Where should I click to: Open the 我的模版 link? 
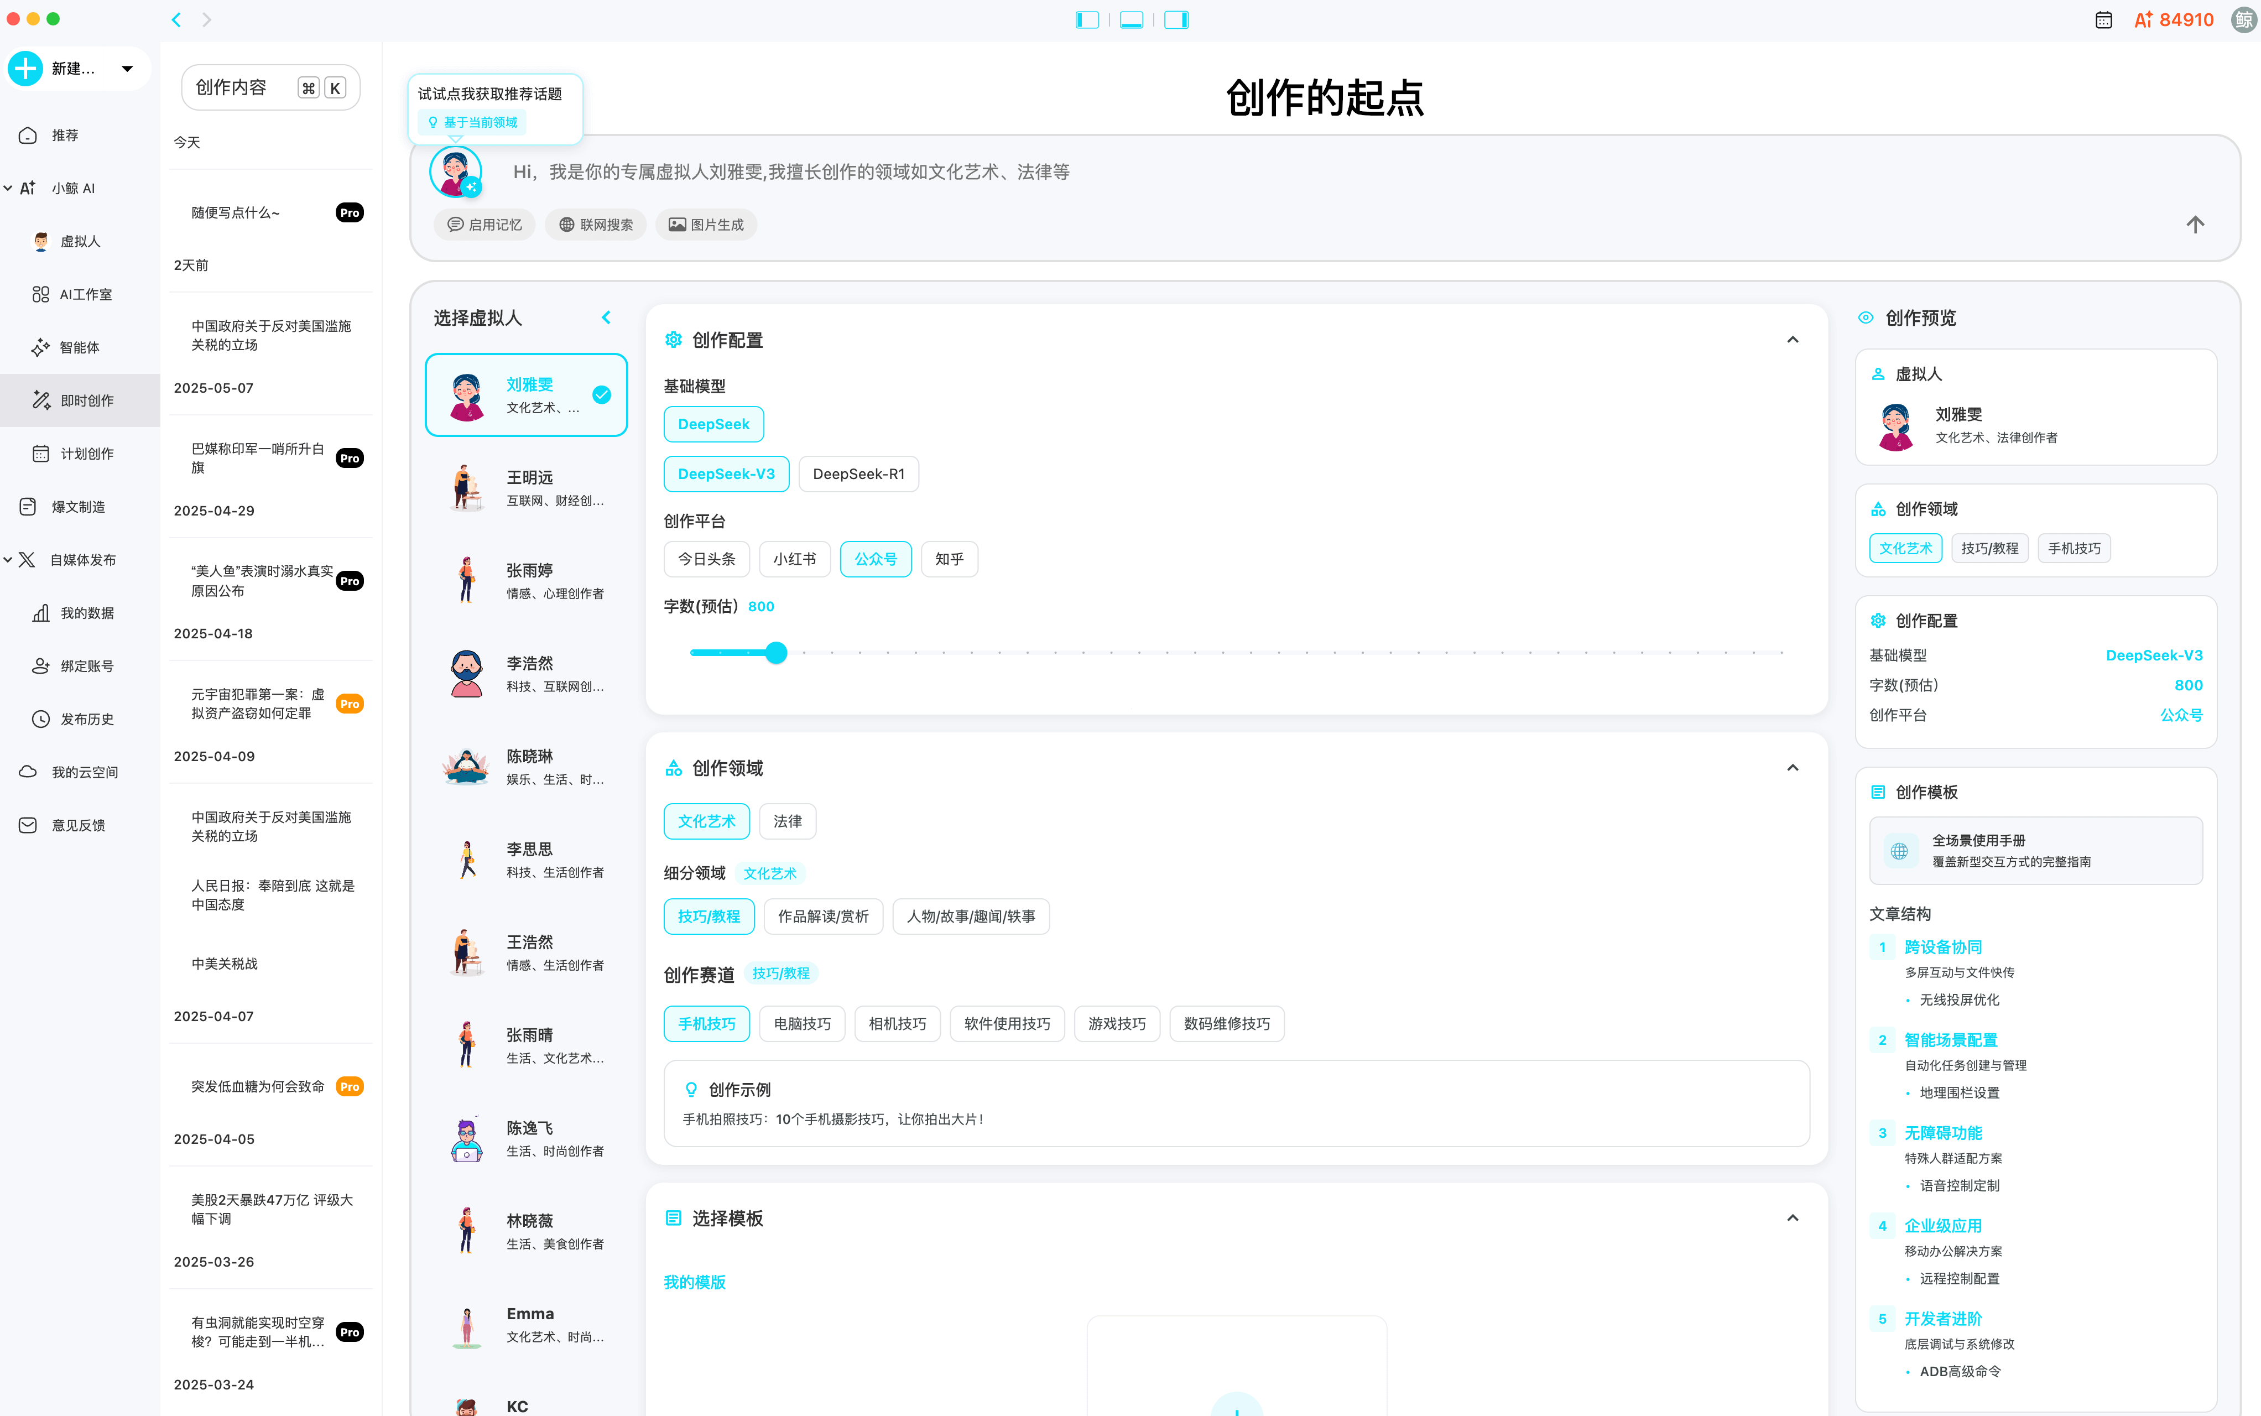tap(694, 1281)
